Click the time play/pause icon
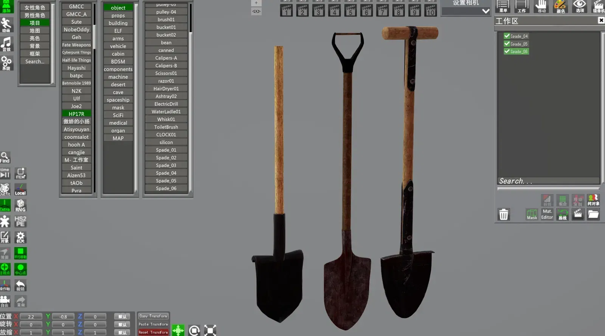Viewport: 605px width, 336px height. pos(5,173)
